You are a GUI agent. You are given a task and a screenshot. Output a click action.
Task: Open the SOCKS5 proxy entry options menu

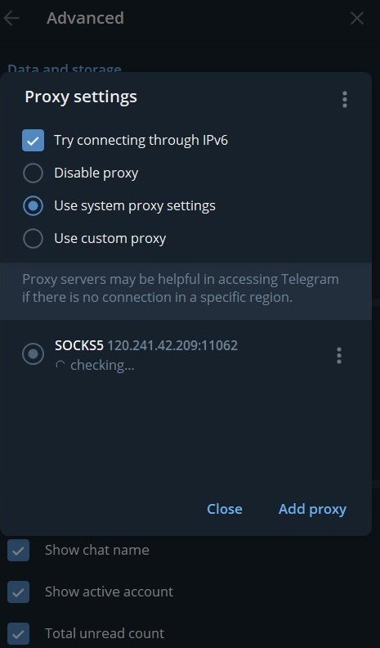pos(339,355)
